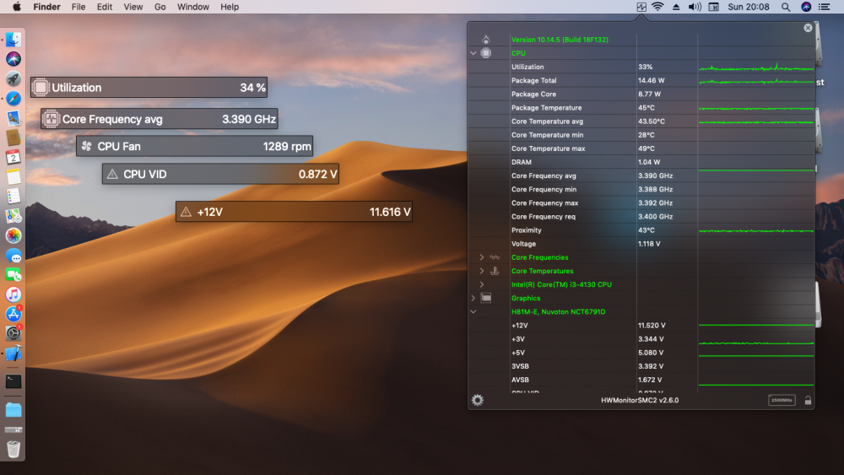Open Spotlight search
844x475 pixels.
coord(786,7)
